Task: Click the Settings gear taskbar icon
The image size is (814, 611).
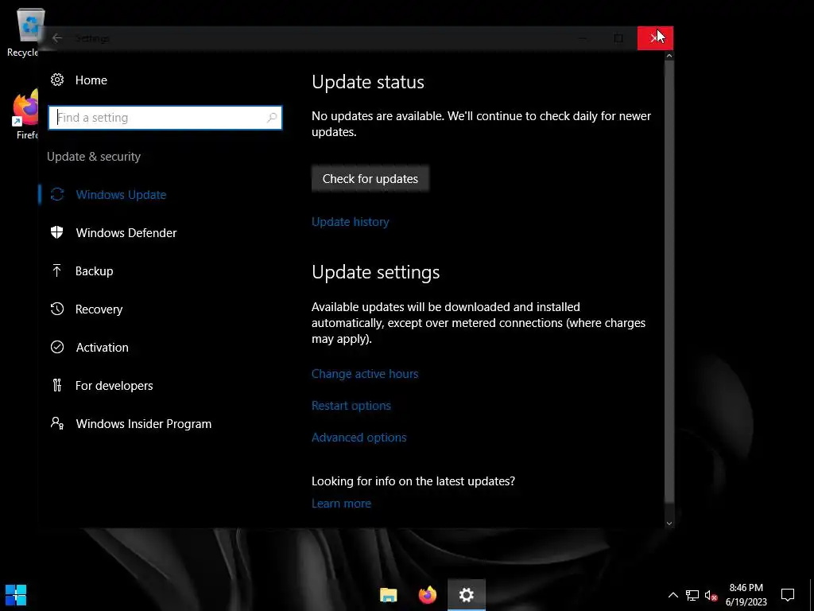Action: (466, 595)
